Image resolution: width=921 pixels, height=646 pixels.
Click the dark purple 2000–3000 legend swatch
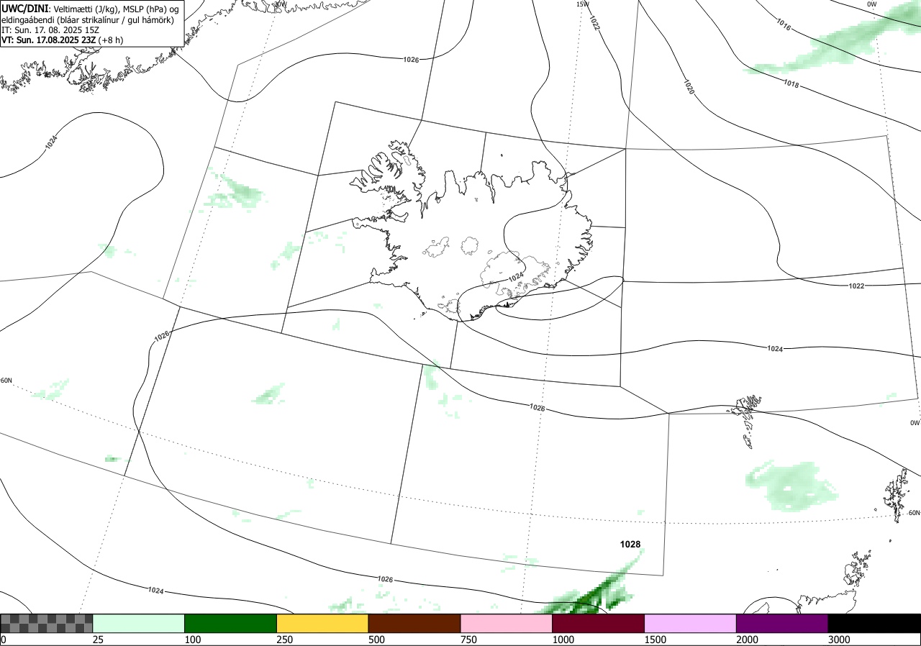click(782, 623)
